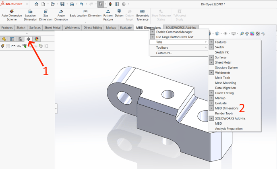Click the Save floppy-disk icon

(62, 4)
